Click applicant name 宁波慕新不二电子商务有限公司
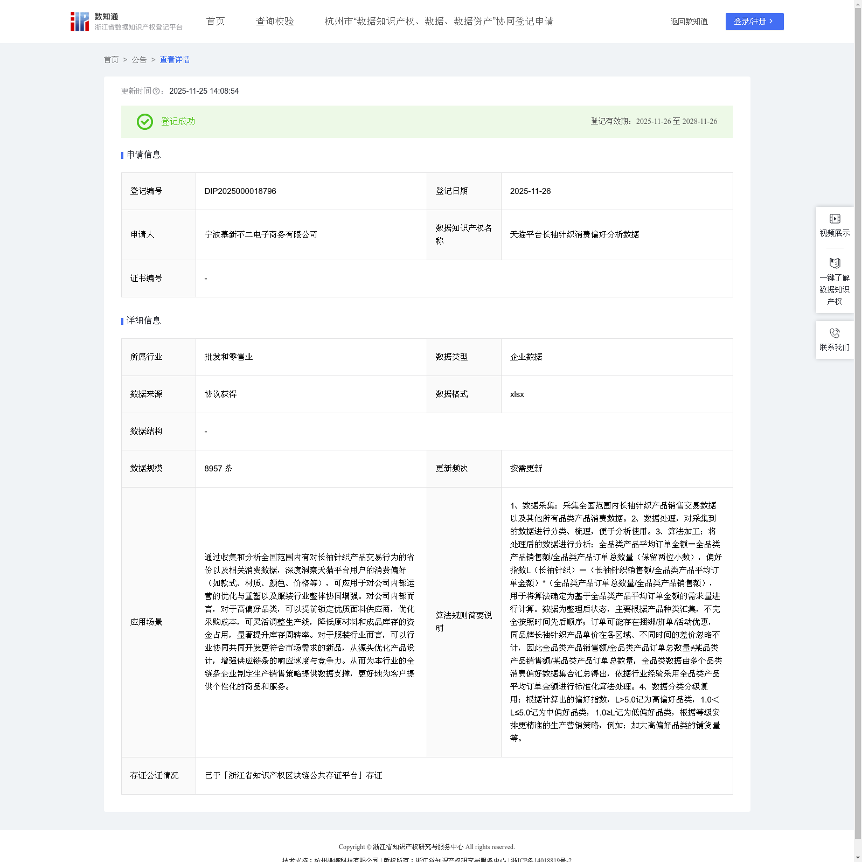The width and height of the screenshot is (862, 862). (261, 235)
